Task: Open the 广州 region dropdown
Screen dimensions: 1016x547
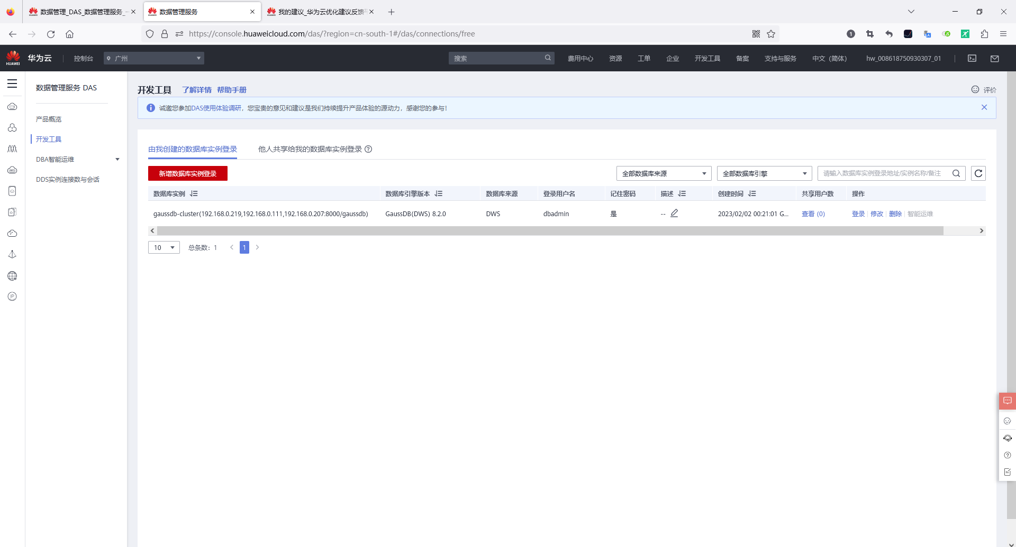Action: [x=154, y=58]
